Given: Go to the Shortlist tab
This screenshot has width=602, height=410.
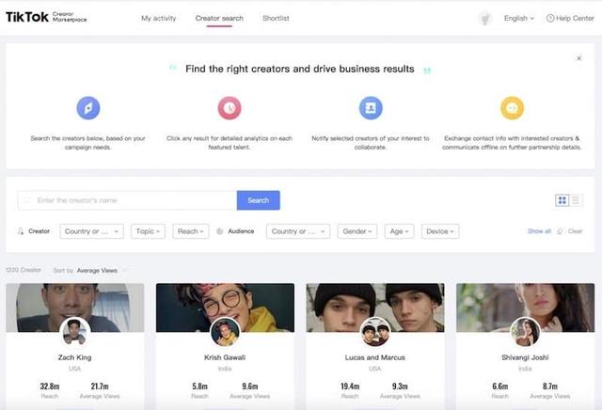Looking at the screenshot, I should click(x=276, y=18).
